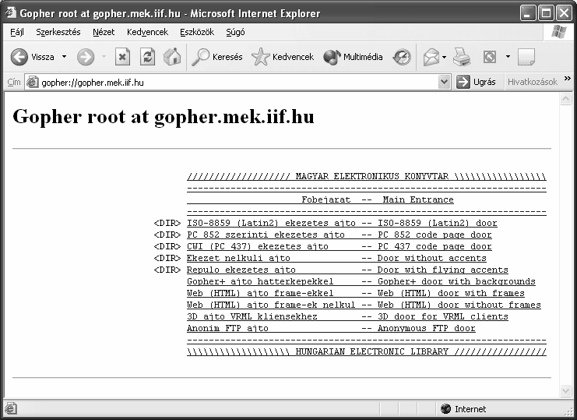Click <DIR> beside CWI row
The height and width of the screenshot is (420, 577).
click(167, 247)
